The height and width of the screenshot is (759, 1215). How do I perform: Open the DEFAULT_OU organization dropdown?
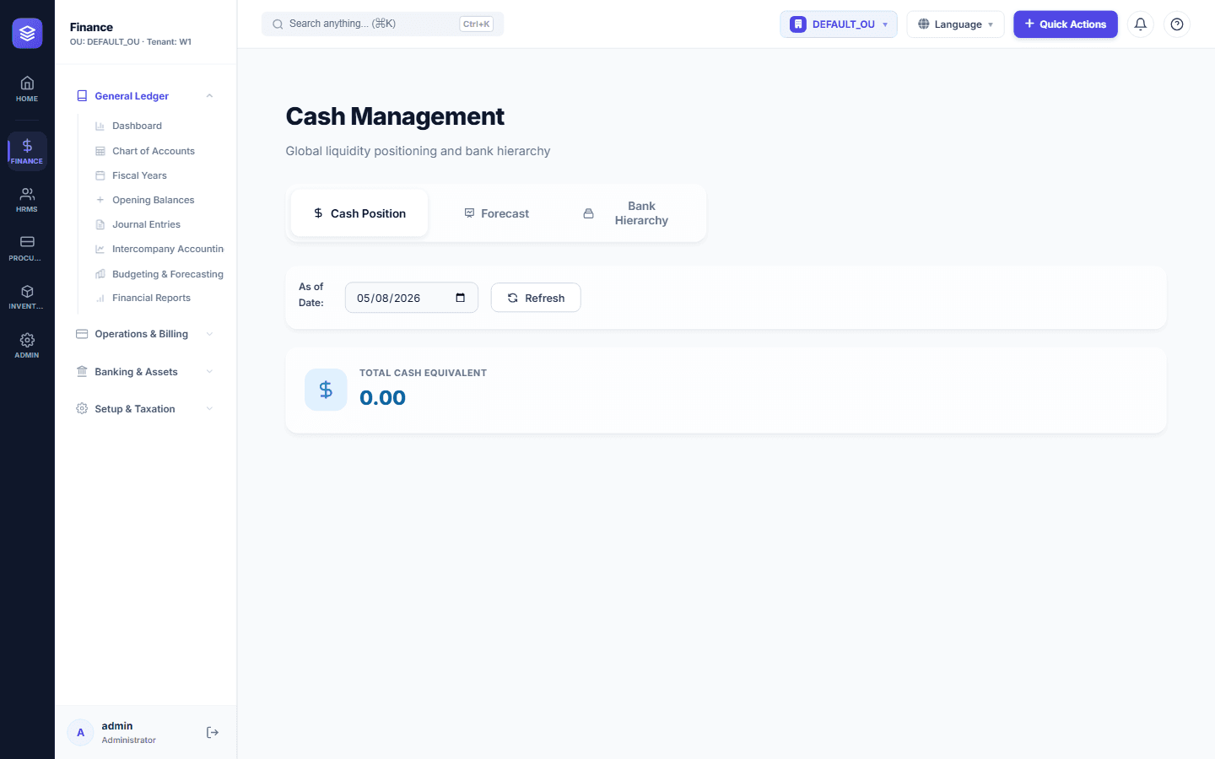[x=839, y=24]
